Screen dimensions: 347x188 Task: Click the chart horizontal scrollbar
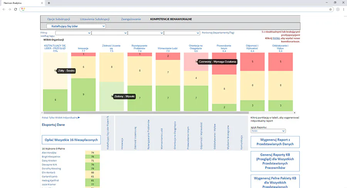(x=146, y=112)
